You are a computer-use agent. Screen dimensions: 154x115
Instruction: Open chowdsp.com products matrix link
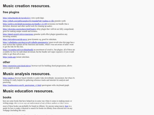tap(19, 29)
